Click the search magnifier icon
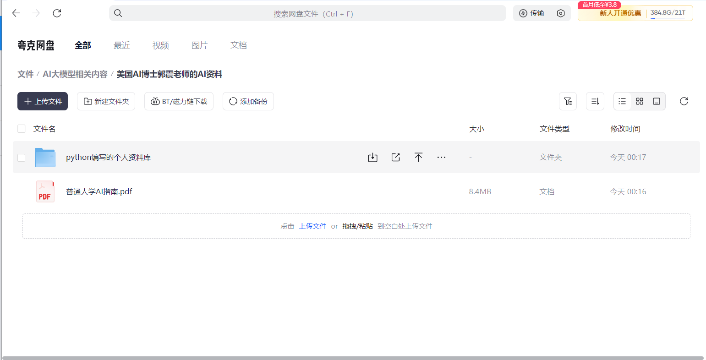Screen dimensions: 706x360 (118, 13)
